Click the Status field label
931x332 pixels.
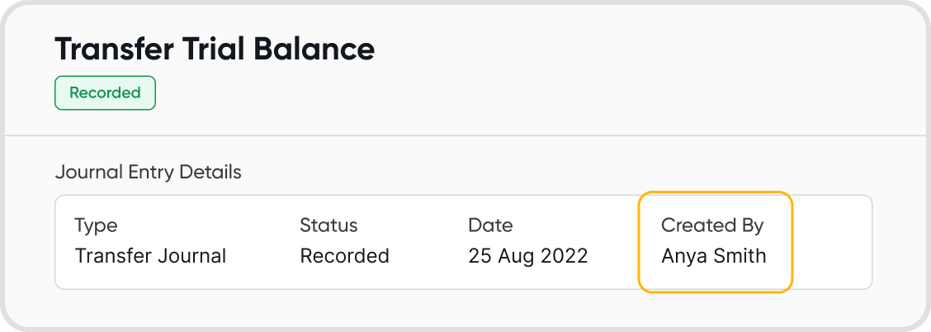[328, 225]
